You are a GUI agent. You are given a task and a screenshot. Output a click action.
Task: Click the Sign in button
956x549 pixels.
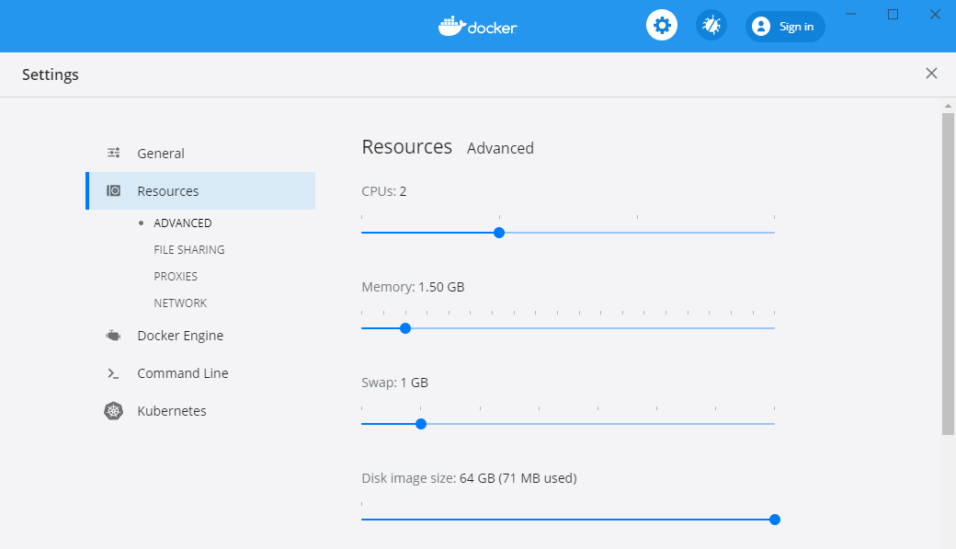785,27
